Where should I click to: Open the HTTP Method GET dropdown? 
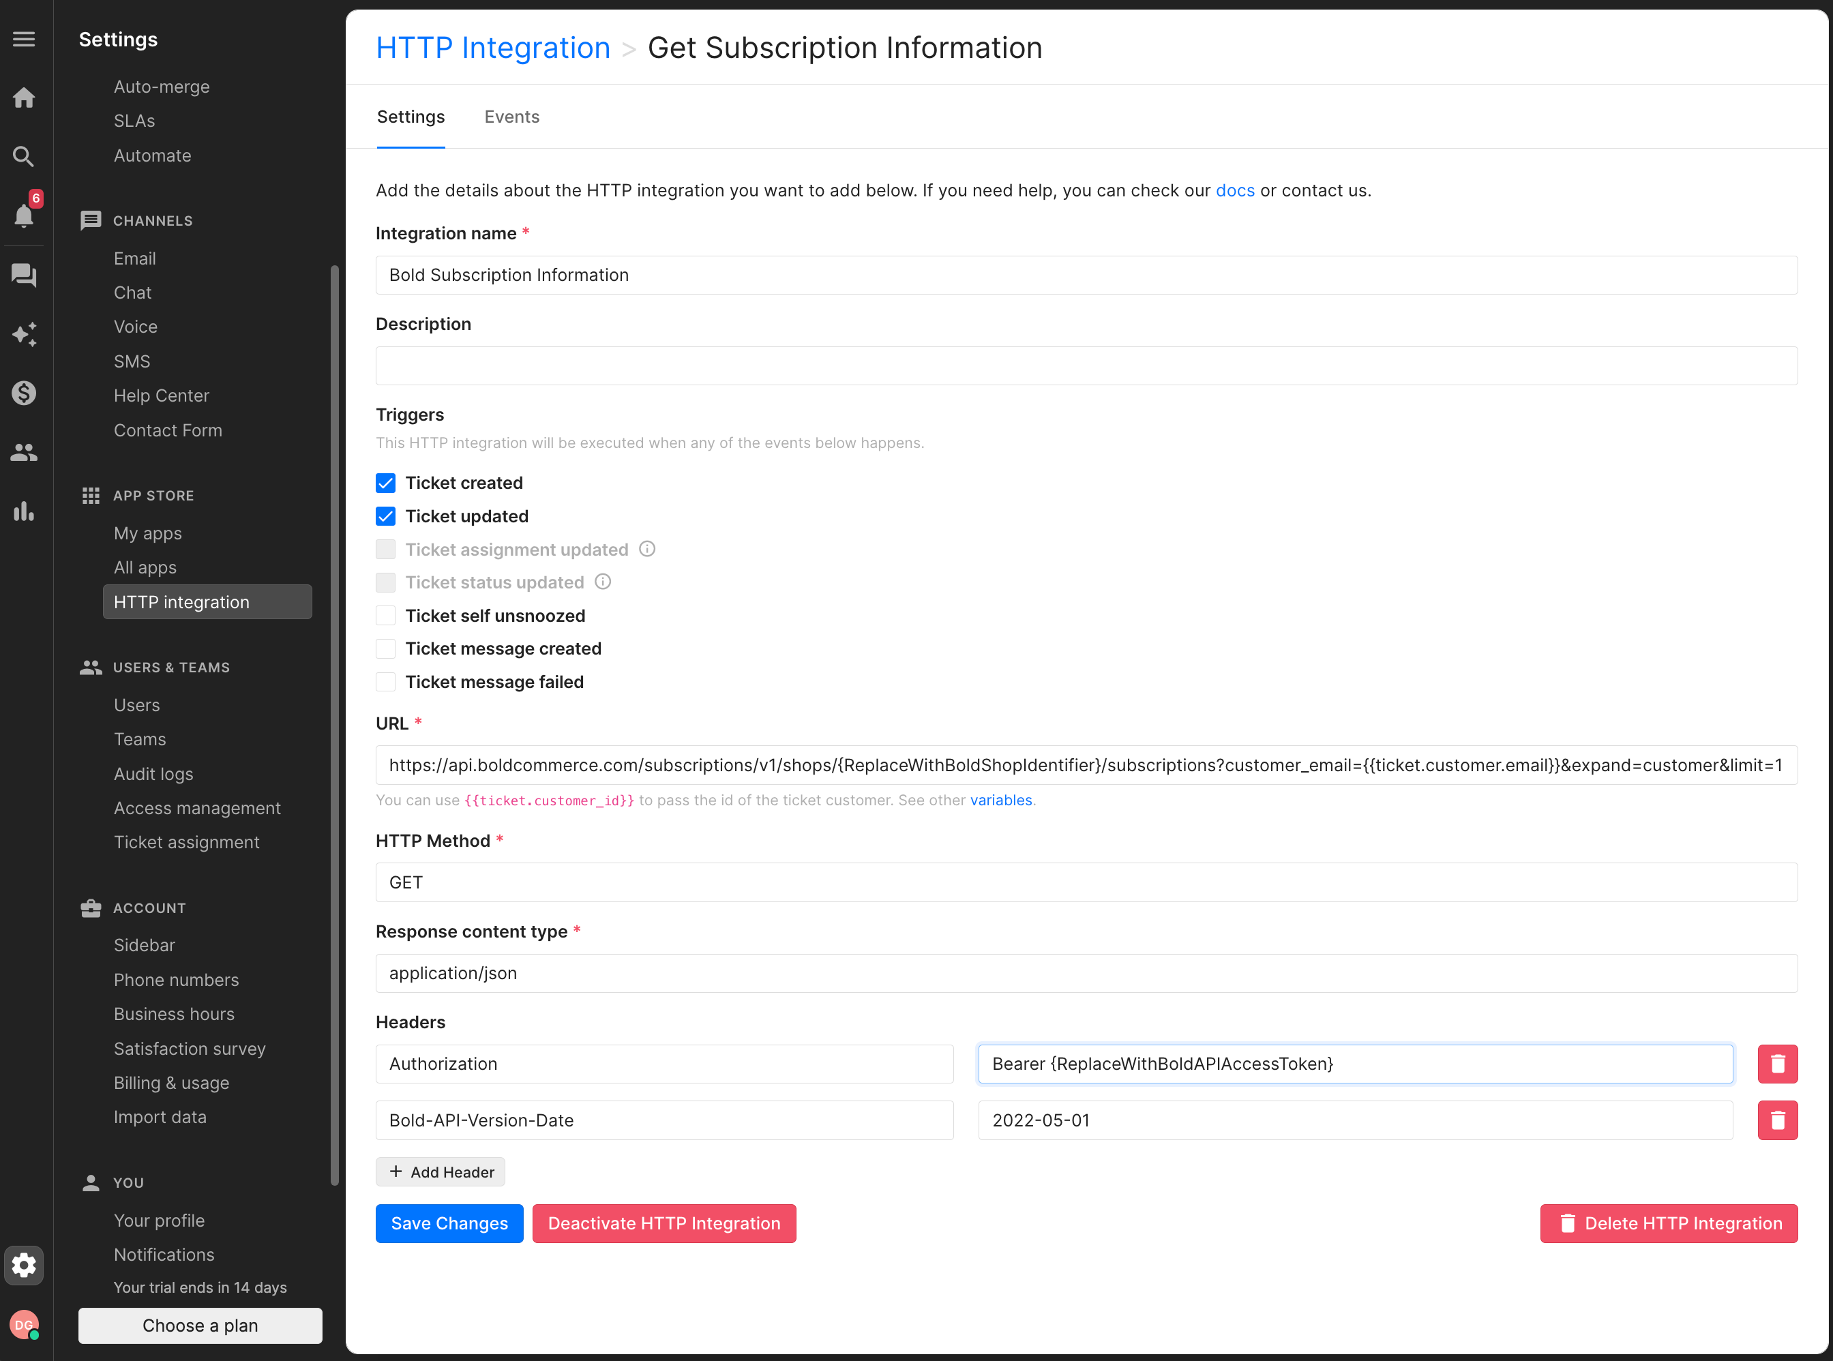[1086, 882]
